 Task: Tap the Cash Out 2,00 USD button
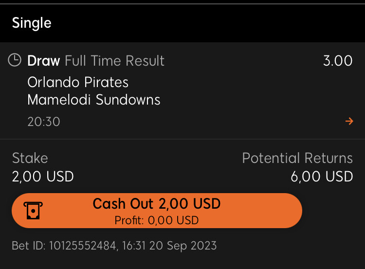[157, 211]
